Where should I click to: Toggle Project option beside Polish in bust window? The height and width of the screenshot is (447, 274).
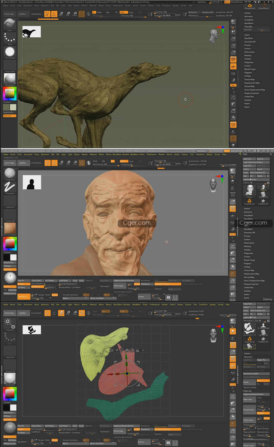(x=55, y=295)
